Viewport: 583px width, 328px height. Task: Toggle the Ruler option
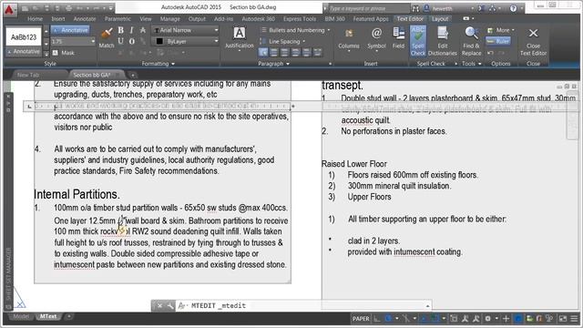click(x=498, y=41)
